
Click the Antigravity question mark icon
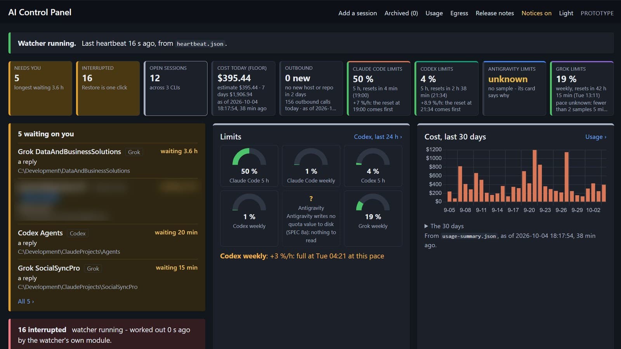(x=311, y=199)
